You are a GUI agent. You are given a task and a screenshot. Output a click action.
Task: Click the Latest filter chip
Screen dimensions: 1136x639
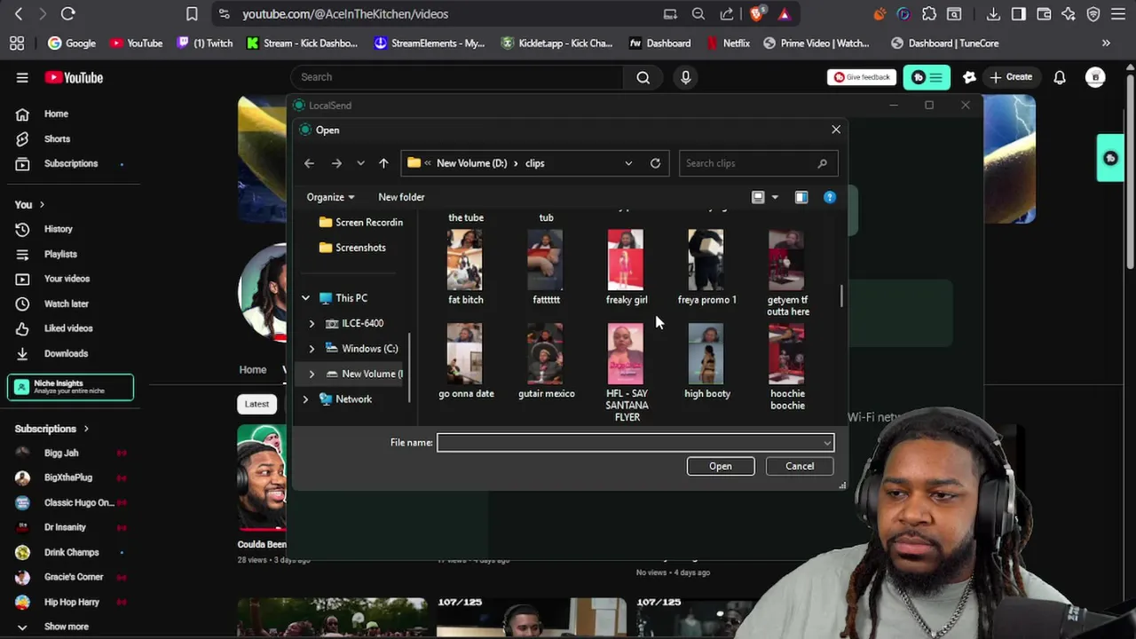[x=256, y=404]
